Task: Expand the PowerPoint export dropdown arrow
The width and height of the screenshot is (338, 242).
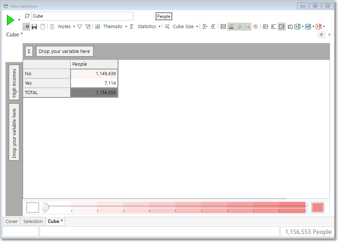Action: [324, 27]
